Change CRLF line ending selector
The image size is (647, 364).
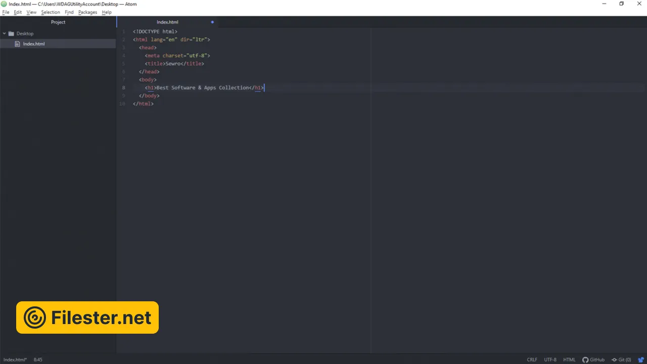coord(532,360)
